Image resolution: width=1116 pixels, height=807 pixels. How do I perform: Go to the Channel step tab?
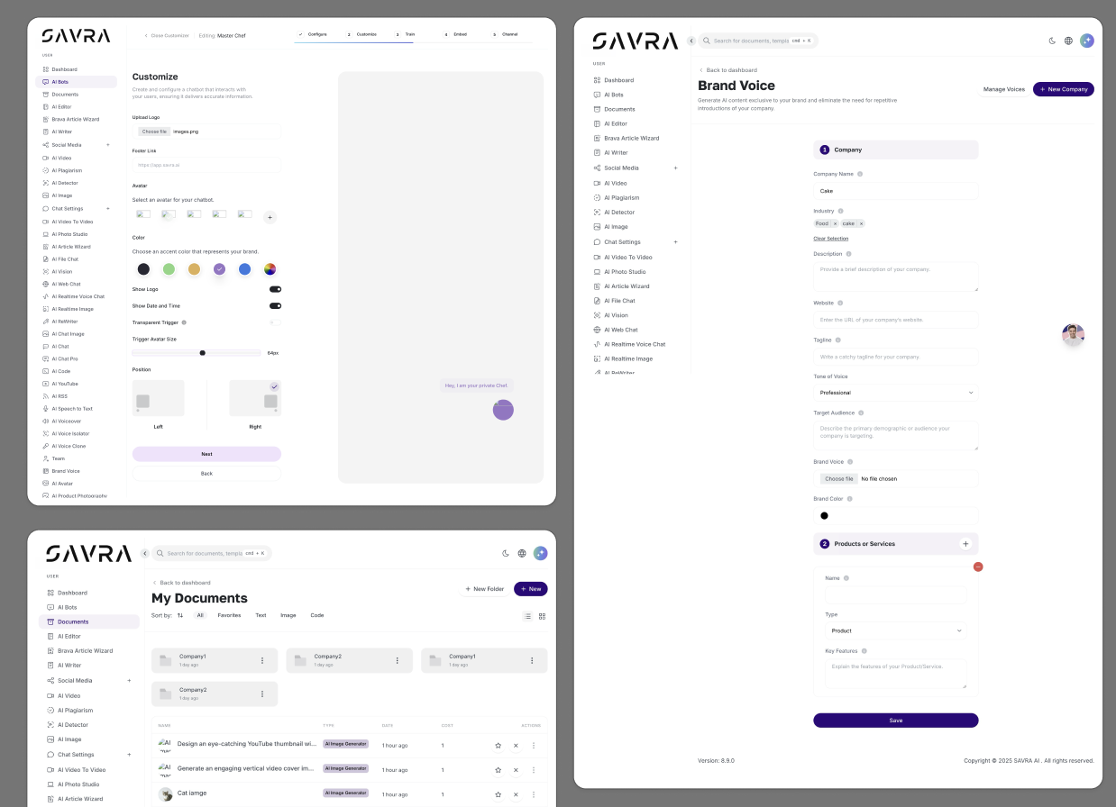coord(506,34)
